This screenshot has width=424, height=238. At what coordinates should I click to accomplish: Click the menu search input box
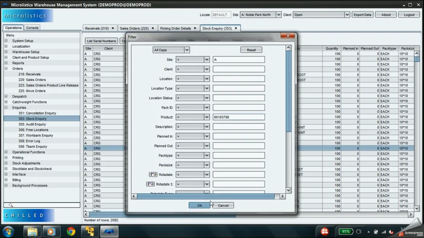point(42,205)
